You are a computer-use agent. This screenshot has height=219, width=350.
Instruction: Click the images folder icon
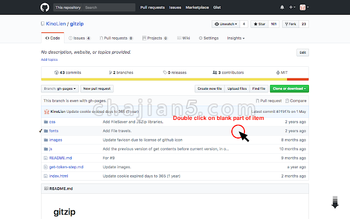(46, 140)
